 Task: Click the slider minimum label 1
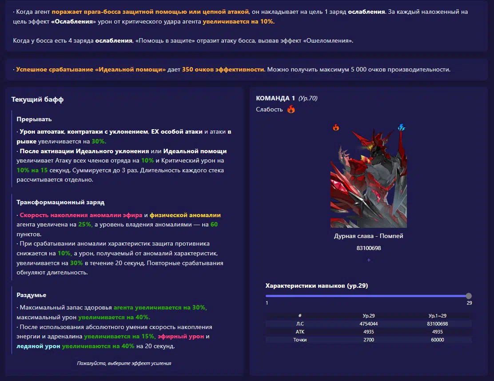pos(267,303)
